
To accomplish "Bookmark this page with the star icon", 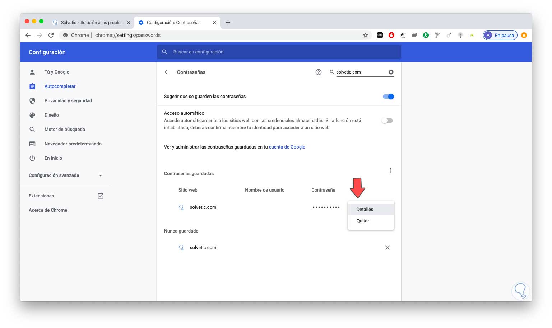I will click(x=366, y=35).
